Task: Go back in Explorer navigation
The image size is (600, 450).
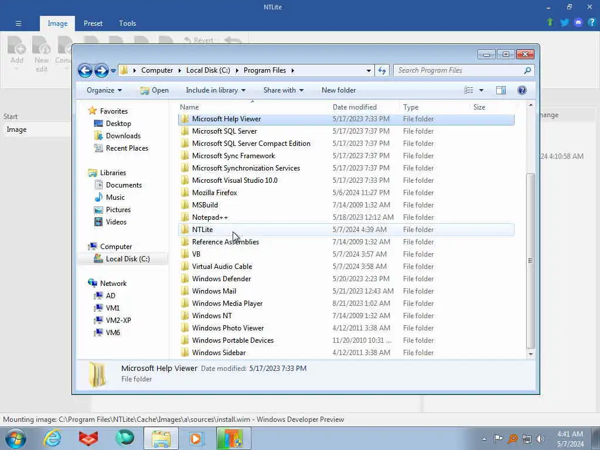Action: 85,70
